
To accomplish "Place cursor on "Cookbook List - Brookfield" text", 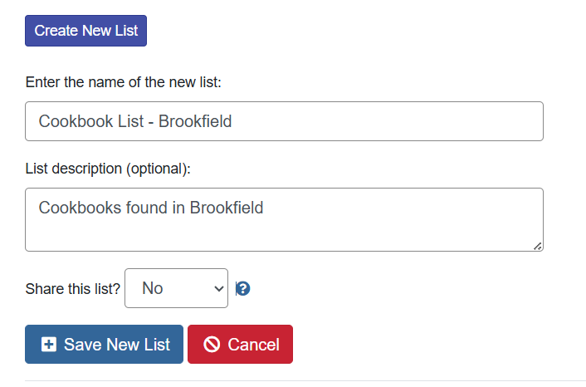I will tap(135, 121).
